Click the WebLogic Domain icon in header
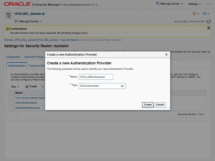Screen dimensions: 215x161 (158, 3)
